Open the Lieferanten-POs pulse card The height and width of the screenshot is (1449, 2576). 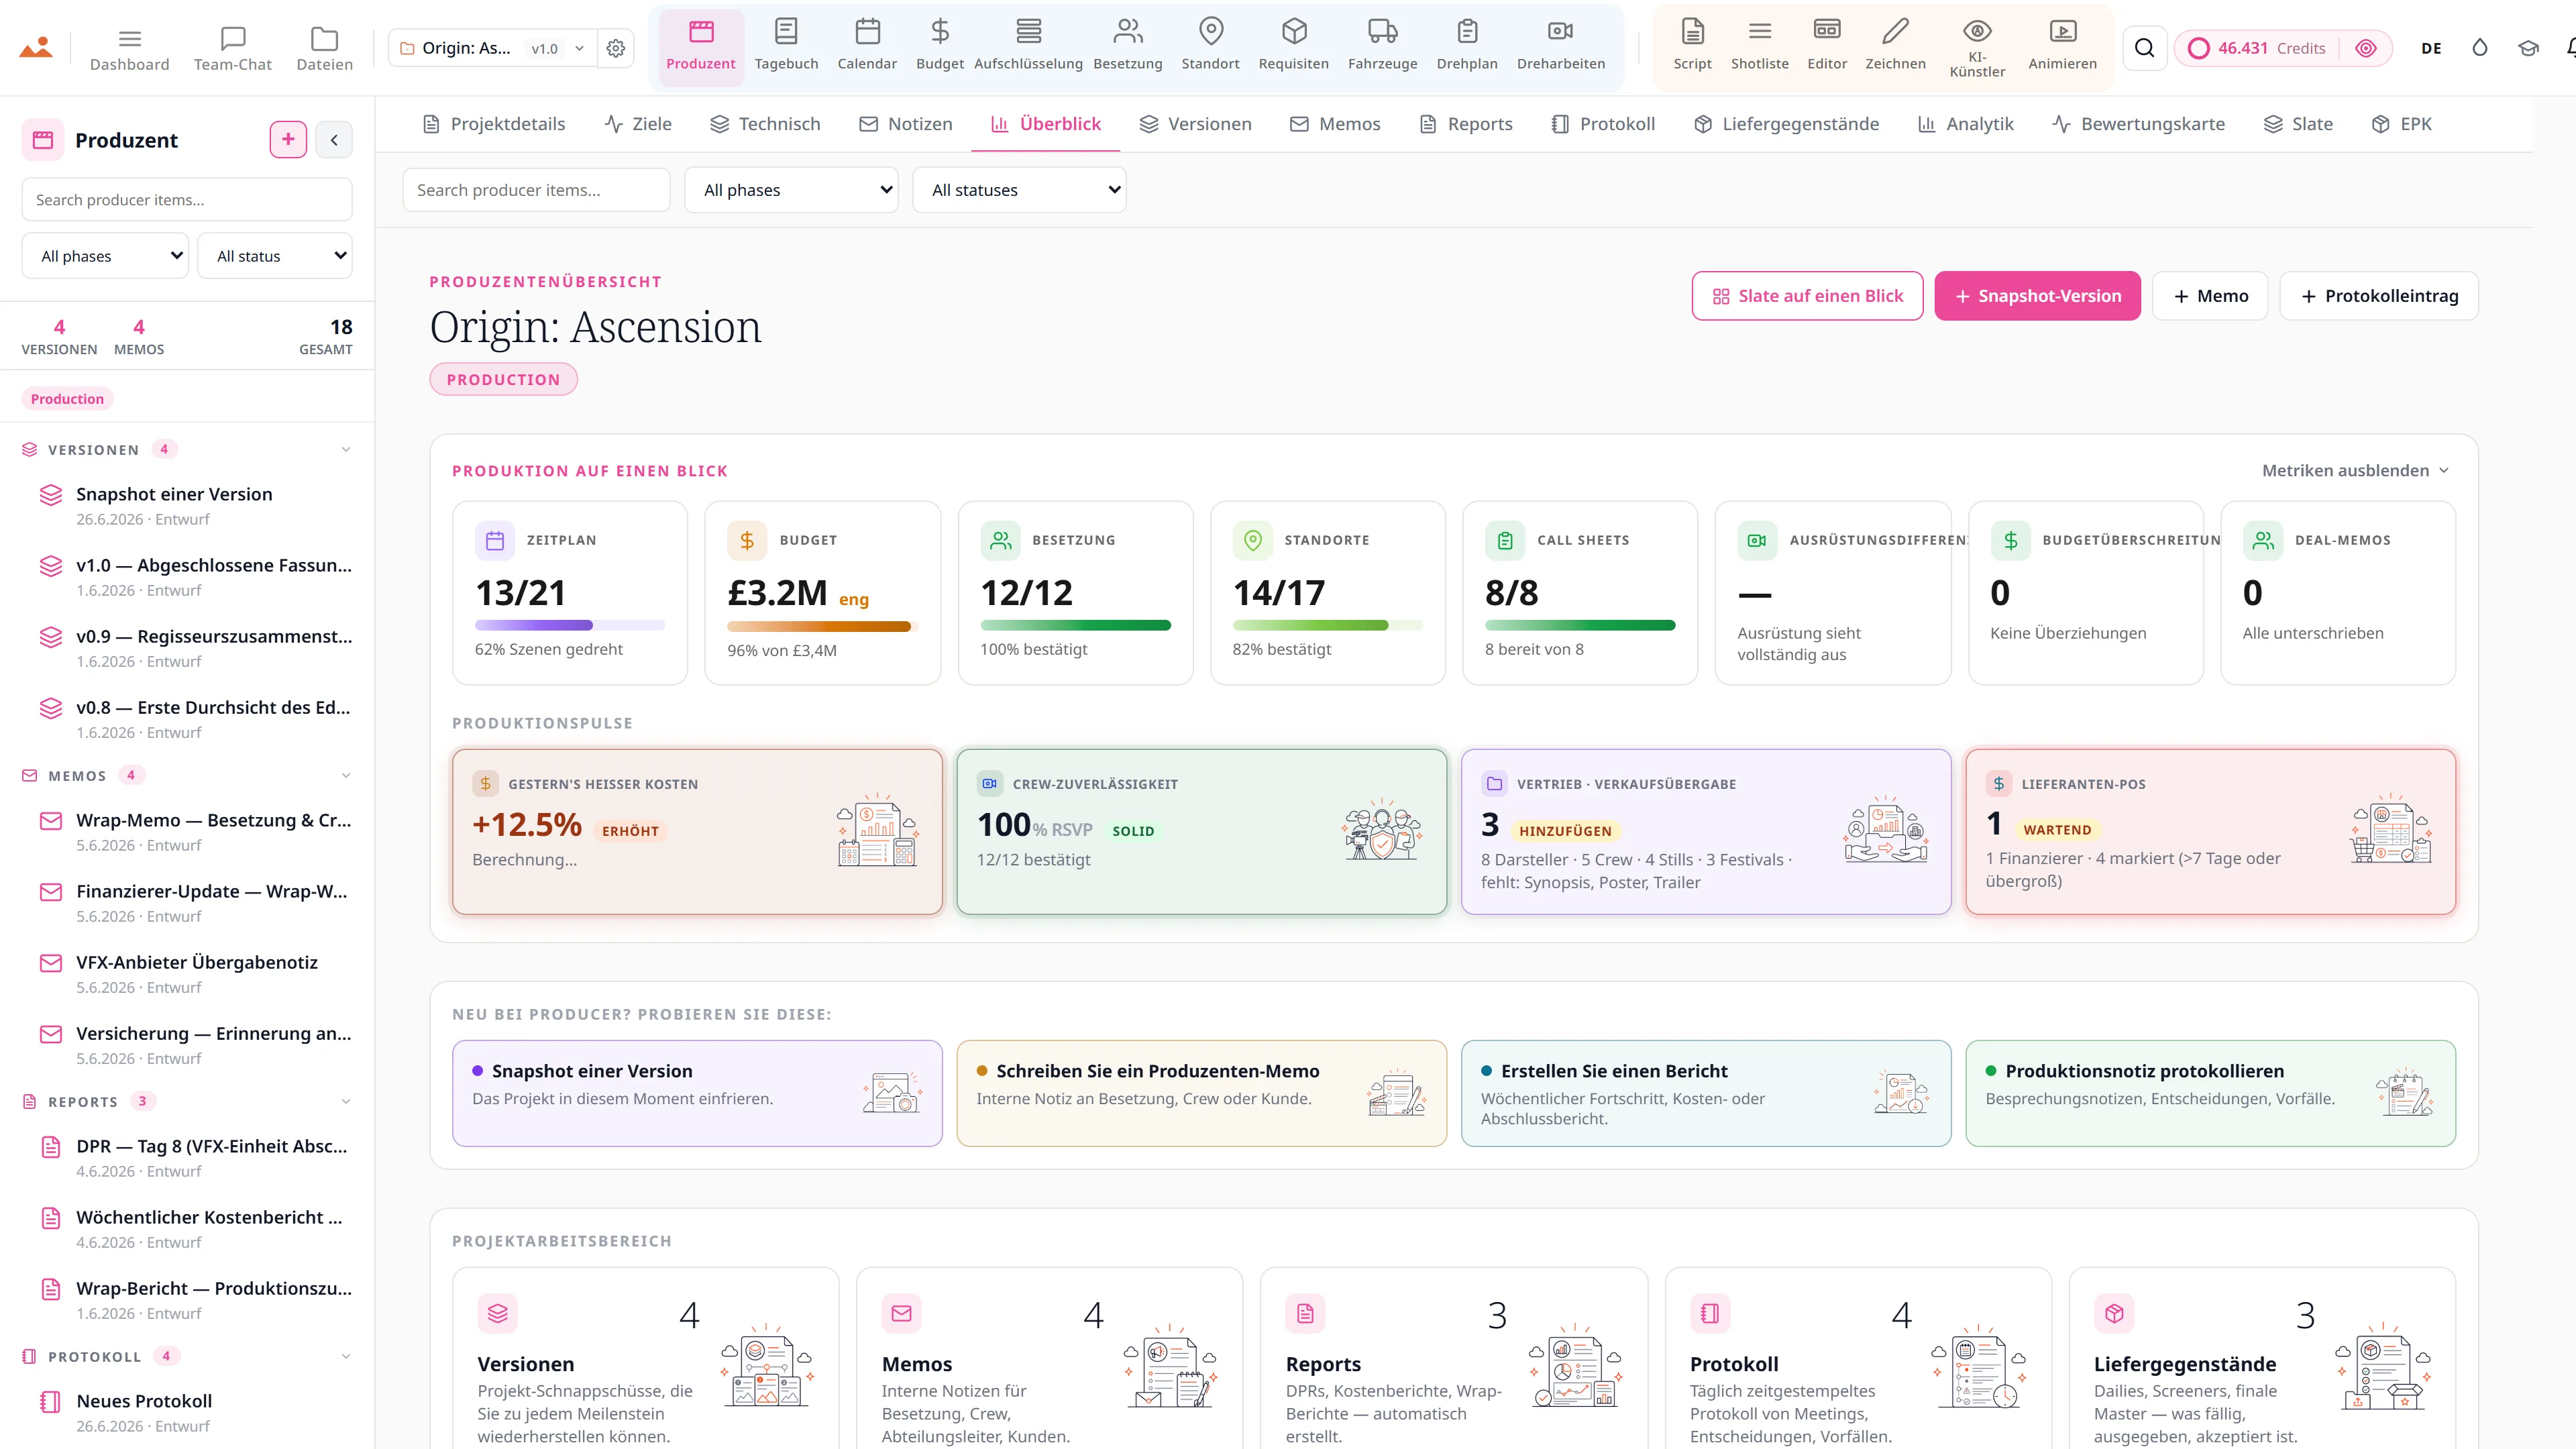[2210, 832]
